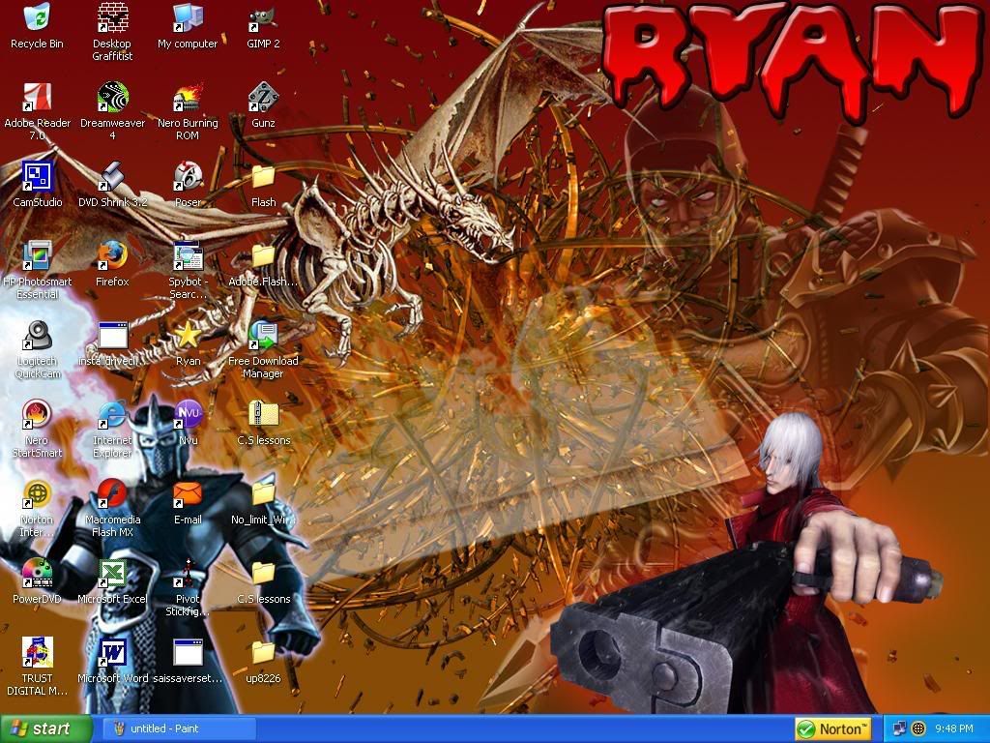Click the Microsoft Word shortcut
This screenshot has height=743, width=990.
(112, 653)
